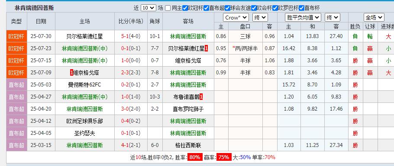Image resolution: width=394 pixels, height=166 pixels.
Task: Click the 0-4(0-2) score
Action: click(131, 121)
